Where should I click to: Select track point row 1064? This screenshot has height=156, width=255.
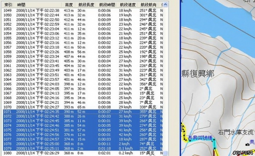[83, 80]
